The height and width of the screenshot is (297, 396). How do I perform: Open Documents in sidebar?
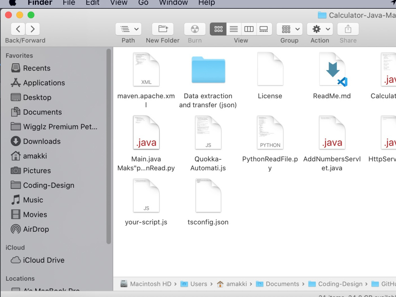(36, 112)
